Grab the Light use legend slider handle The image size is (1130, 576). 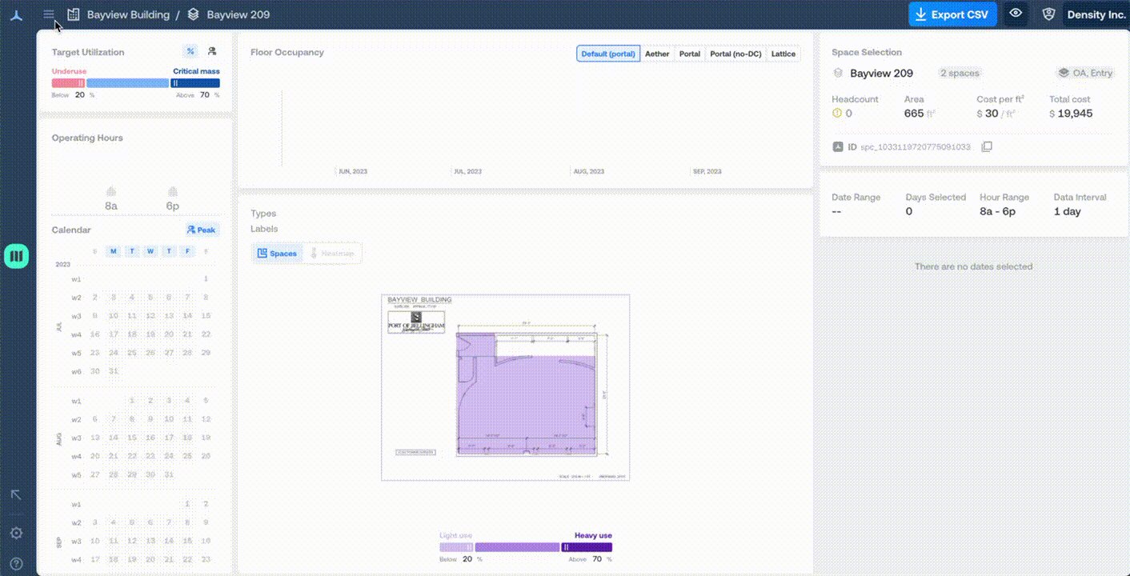[x=470, y=547]
